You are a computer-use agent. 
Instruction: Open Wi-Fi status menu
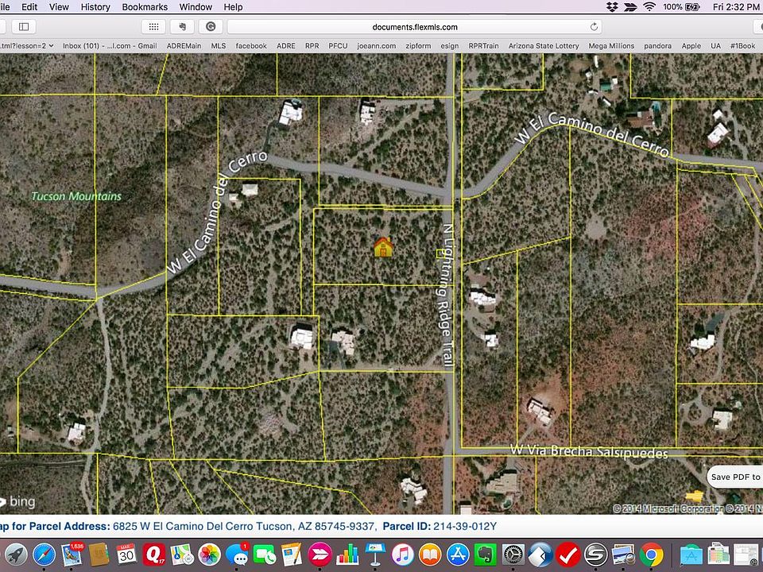[x=649, y=7]
